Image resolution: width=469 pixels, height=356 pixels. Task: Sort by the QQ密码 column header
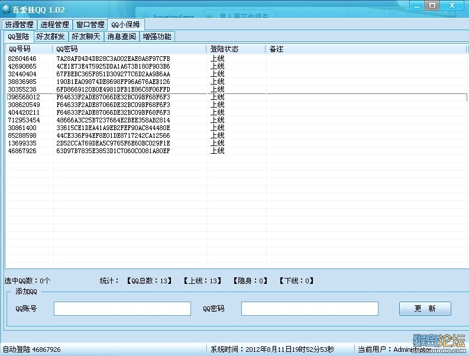[x=129, y=49]
